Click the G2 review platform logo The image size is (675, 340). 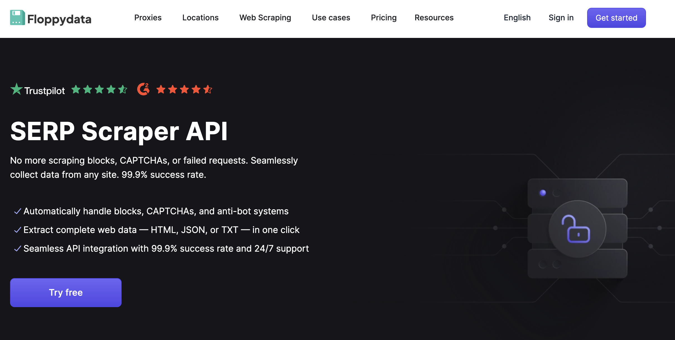143,89
